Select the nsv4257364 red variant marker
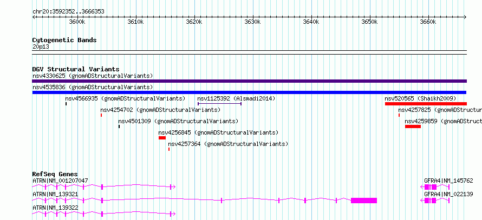 click(169, 149)
